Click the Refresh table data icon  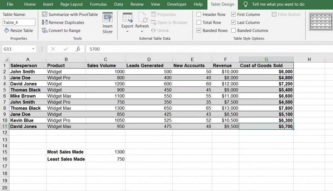point(142,17)
